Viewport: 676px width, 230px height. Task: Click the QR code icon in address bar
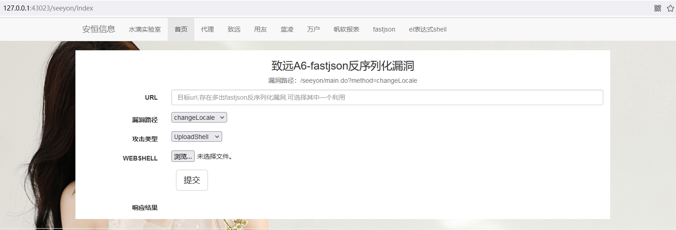point(658,8)
